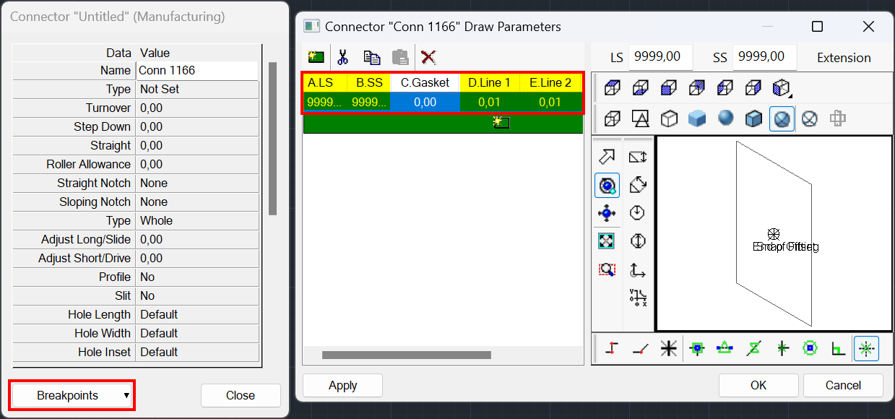Viewport: 895px width, 419px height.
Task: Click the vertical scrollbar in Manufacturing data list
Action: 272,139
